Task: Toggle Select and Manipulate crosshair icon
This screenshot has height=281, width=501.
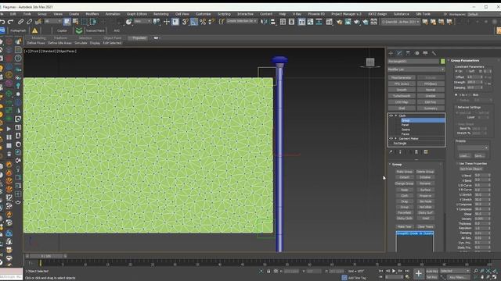Action: point(167,22)
